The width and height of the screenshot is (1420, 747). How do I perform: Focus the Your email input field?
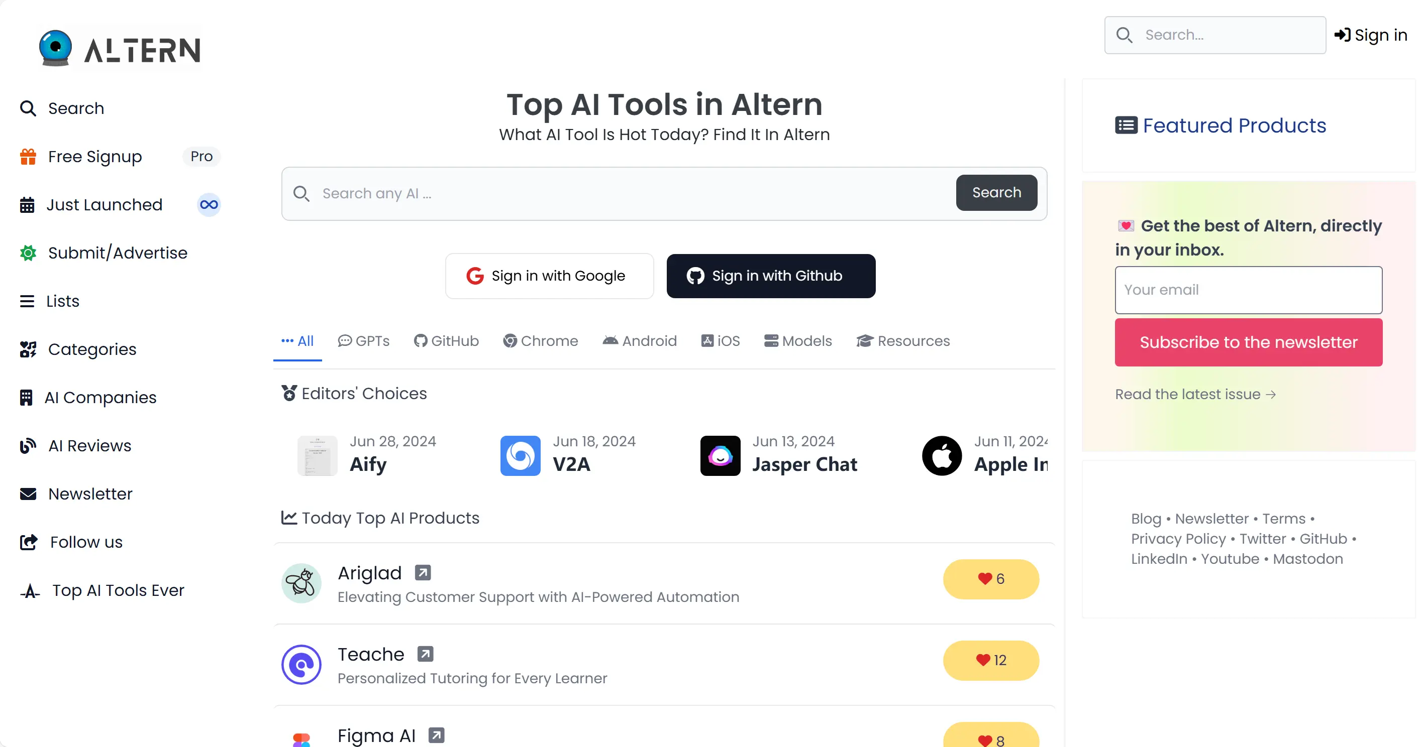(1249, 290)
